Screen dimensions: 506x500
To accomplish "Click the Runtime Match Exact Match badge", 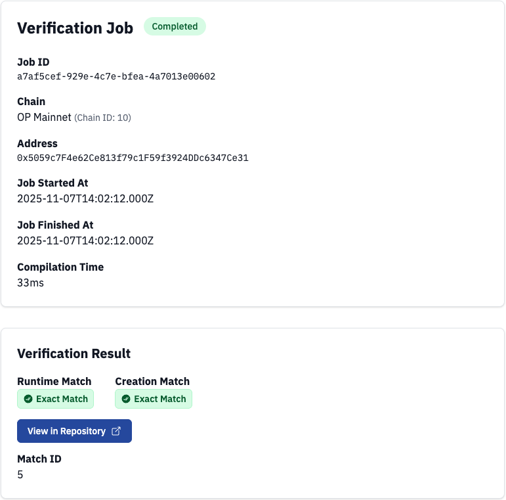I will (x=56, y=399).
